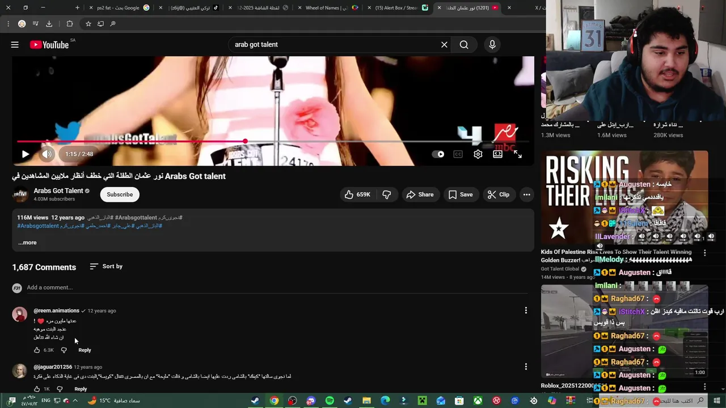The image size is (726, 408).
Task: Open the Xbox app from the taskbar
Action: click(478, 401)
